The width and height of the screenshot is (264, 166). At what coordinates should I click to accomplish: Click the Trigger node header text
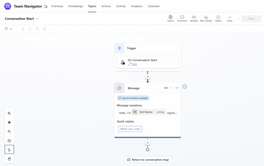(131, 48)
